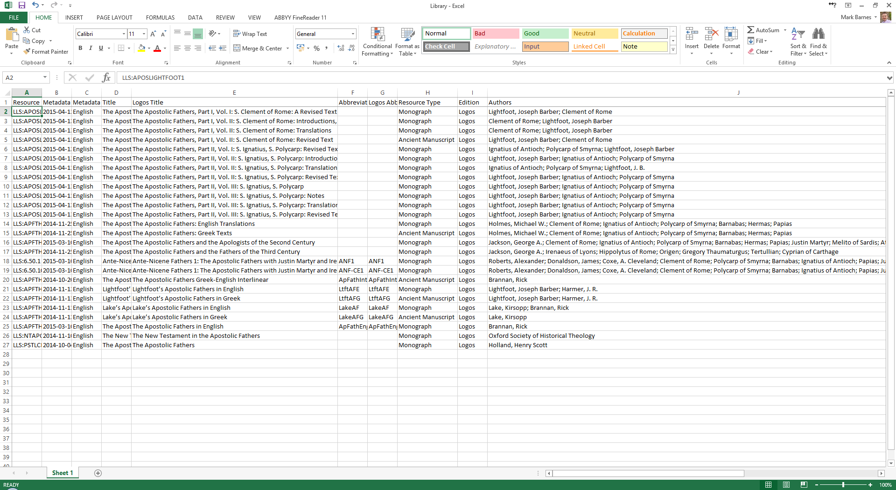The width and height of the screenshot is (896, 490).
Task: Toggle Wrap Text
Action: coord(250,34)
